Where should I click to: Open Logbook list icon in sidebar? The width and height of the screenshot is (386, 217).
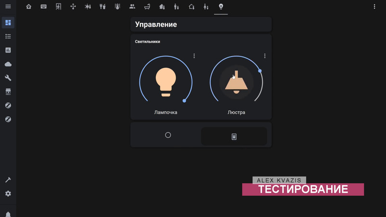click(x=8, y=36)
